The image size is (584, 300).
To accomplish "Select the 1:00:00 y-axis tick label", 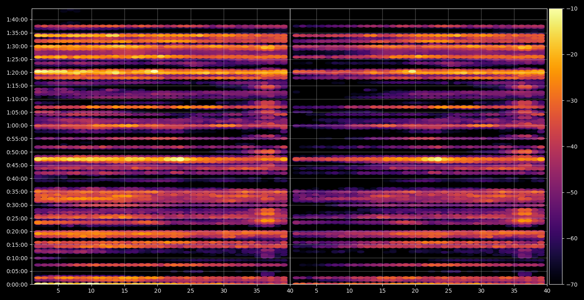I will click(x=17, y=125).
